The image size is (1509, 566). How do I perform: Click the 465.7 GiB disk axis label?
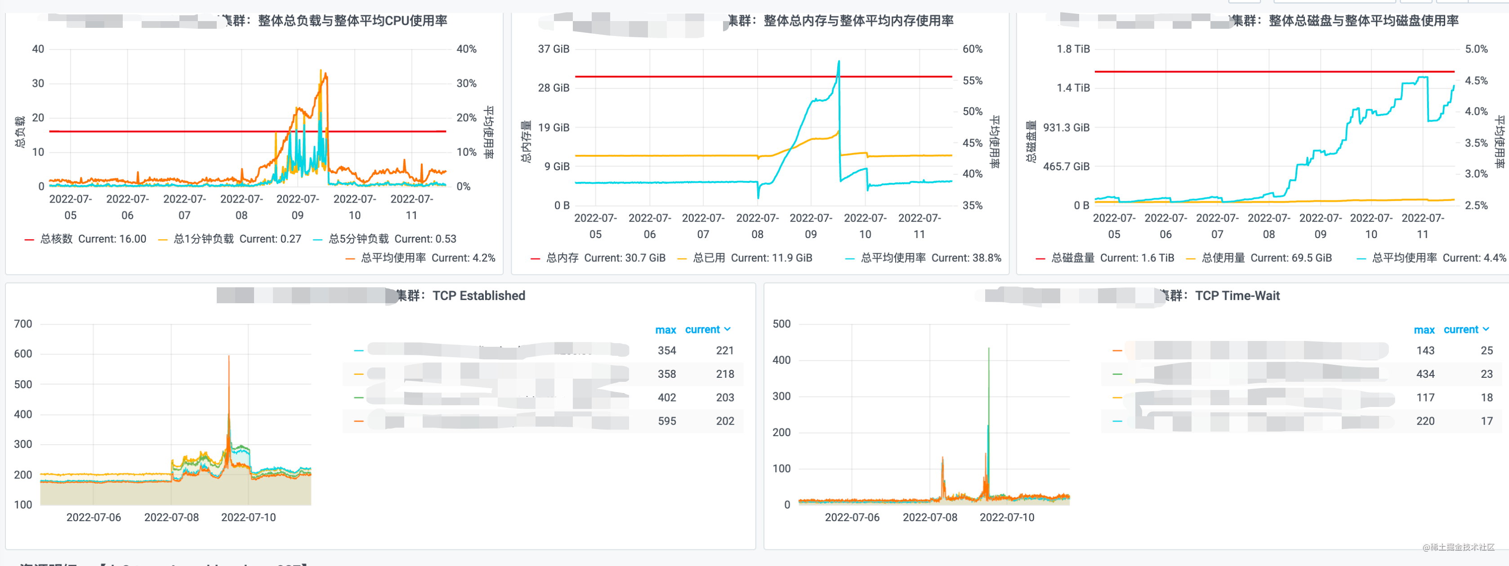pos(1066,167)
